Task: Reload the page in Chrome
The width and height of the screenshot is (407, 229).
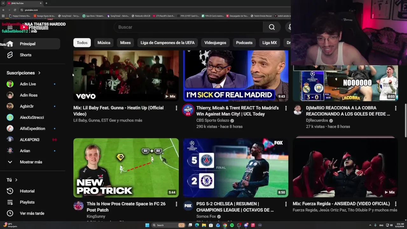Action: pos(15,10)
